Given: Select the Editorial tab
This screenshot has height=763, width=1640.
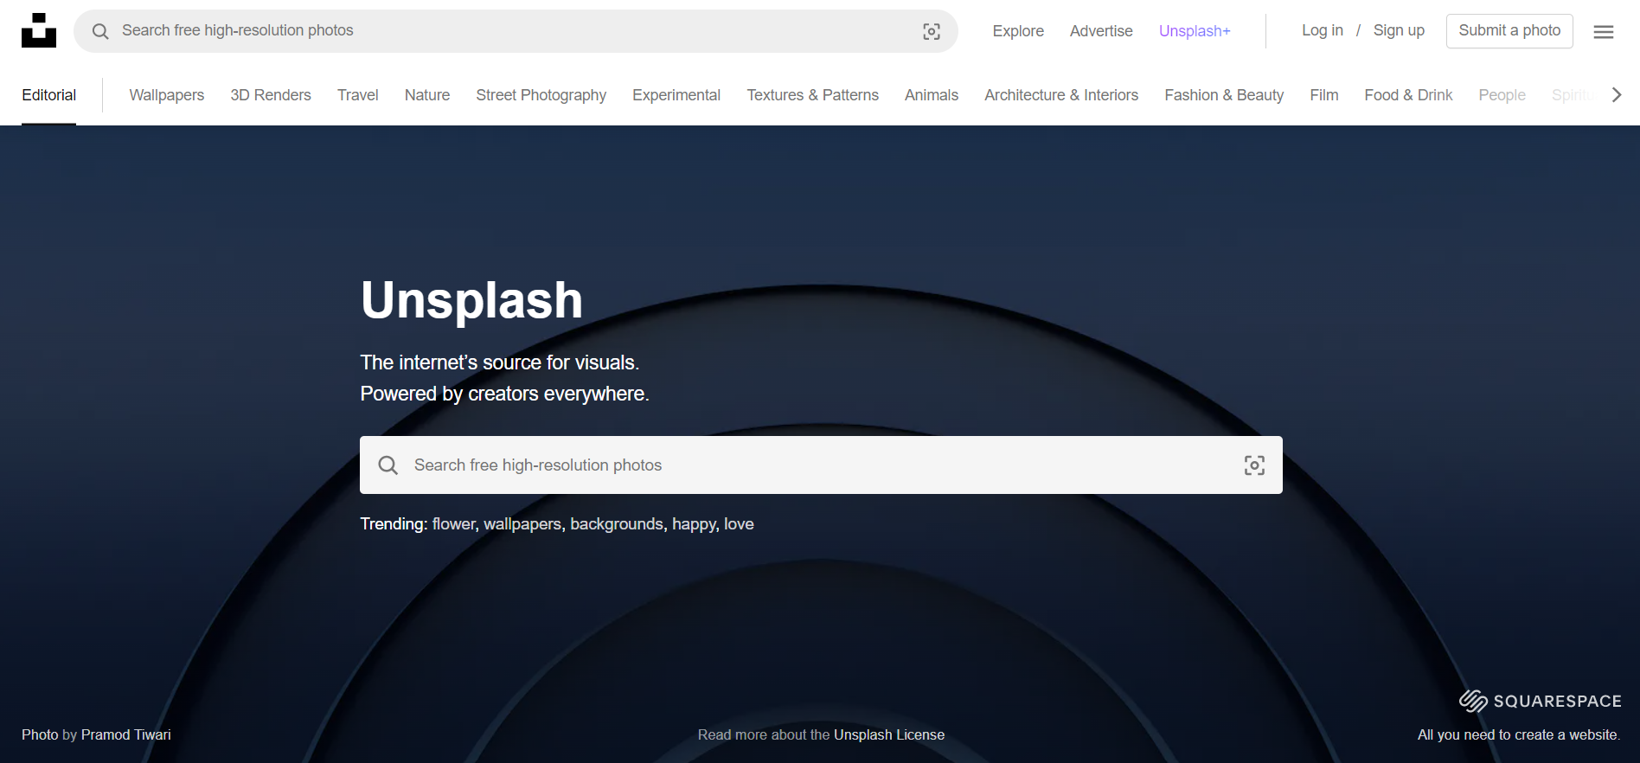Looking at the screenshot, I should click(x=49, y=95).
